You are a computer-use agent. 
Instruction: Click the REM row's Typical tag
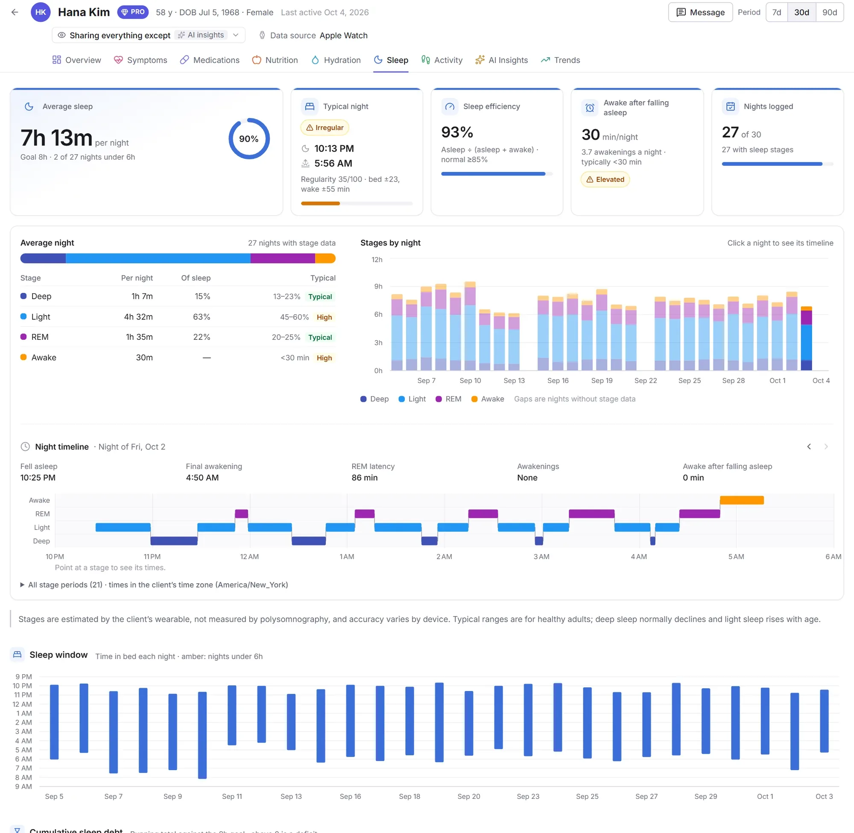pyautogui.click(x=320, y=337)
